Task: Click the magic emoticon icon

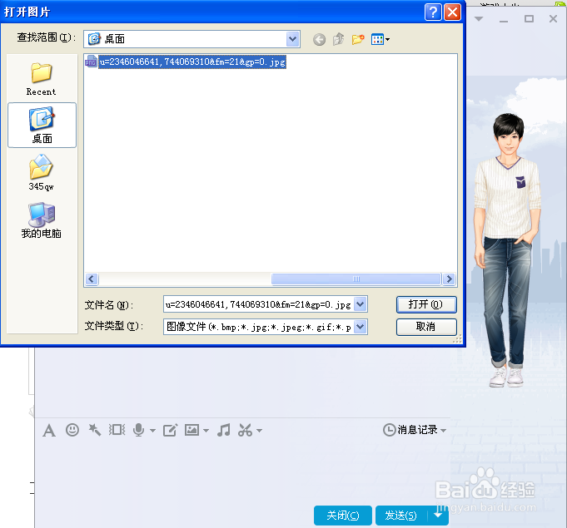Action: point(95,430)
